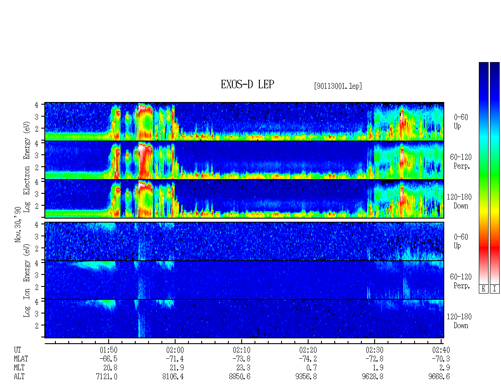Click the [90113001.lep] file name label

pos(338,86)
